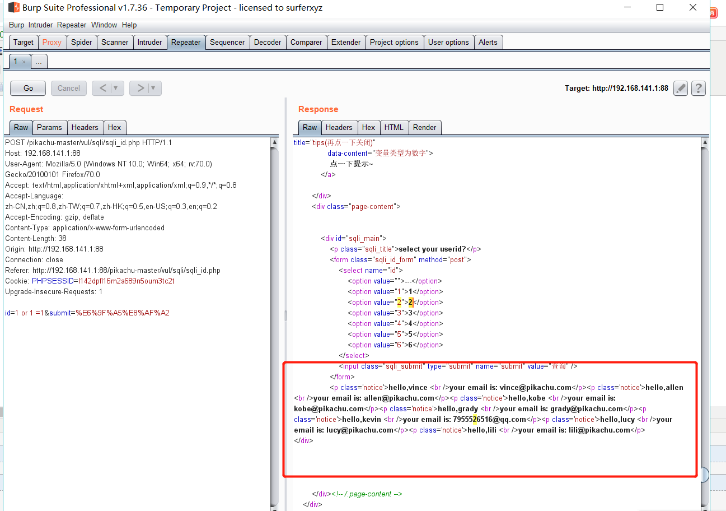Open the help question mark icon
The image size is (726, 511).
pyautogui.click(x=698, y=88)
